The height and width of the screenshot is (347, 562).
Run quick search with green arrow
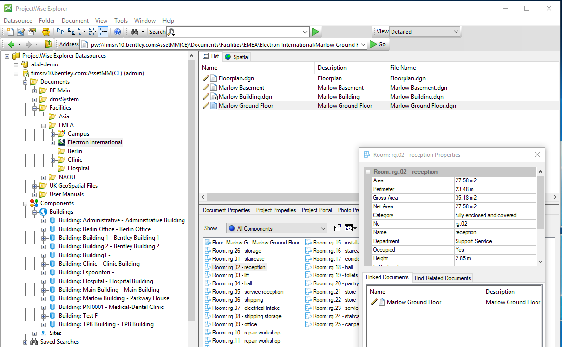point(315,32)
